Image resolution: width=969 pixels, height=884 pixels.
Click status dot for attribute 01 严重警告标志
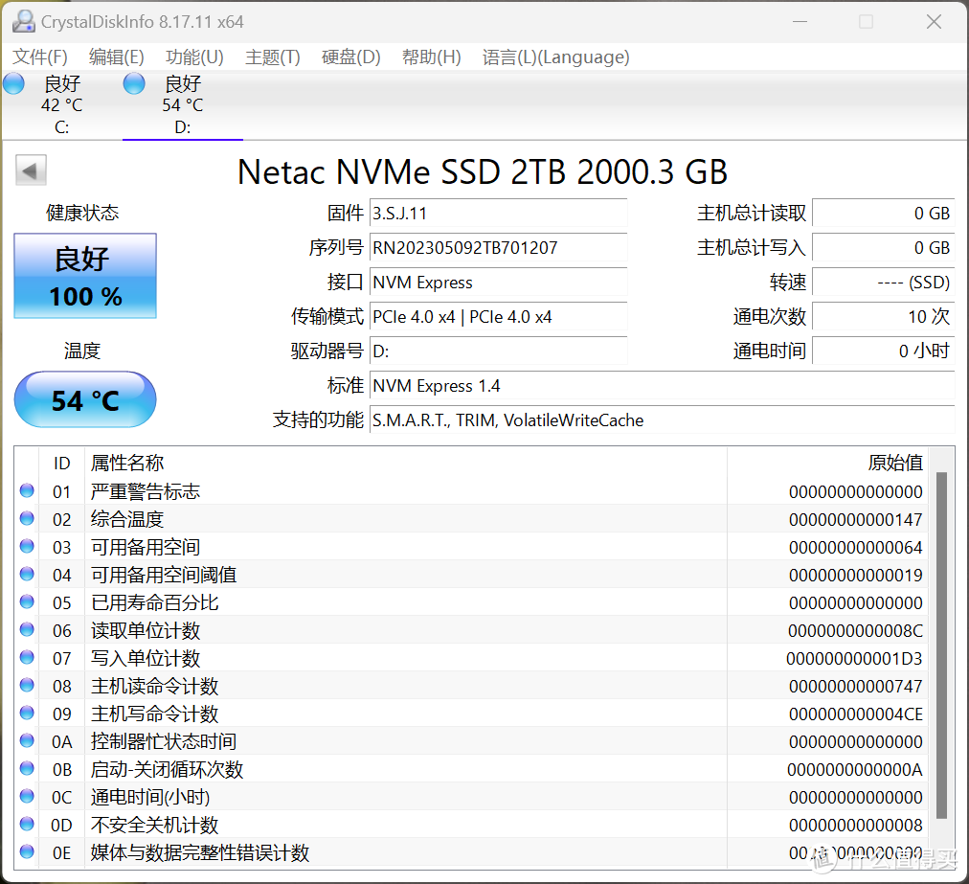[27, 490]
